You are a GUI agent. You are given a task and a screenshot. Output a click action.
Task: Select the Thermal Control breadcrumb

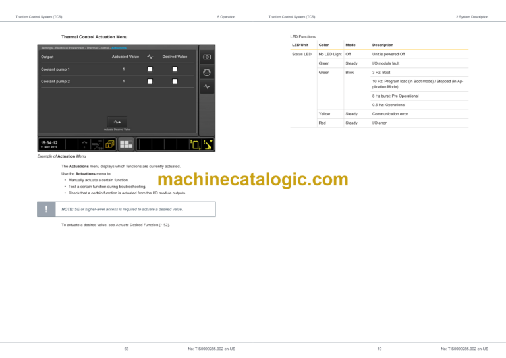pyautogui.click(x=98, y=48)
